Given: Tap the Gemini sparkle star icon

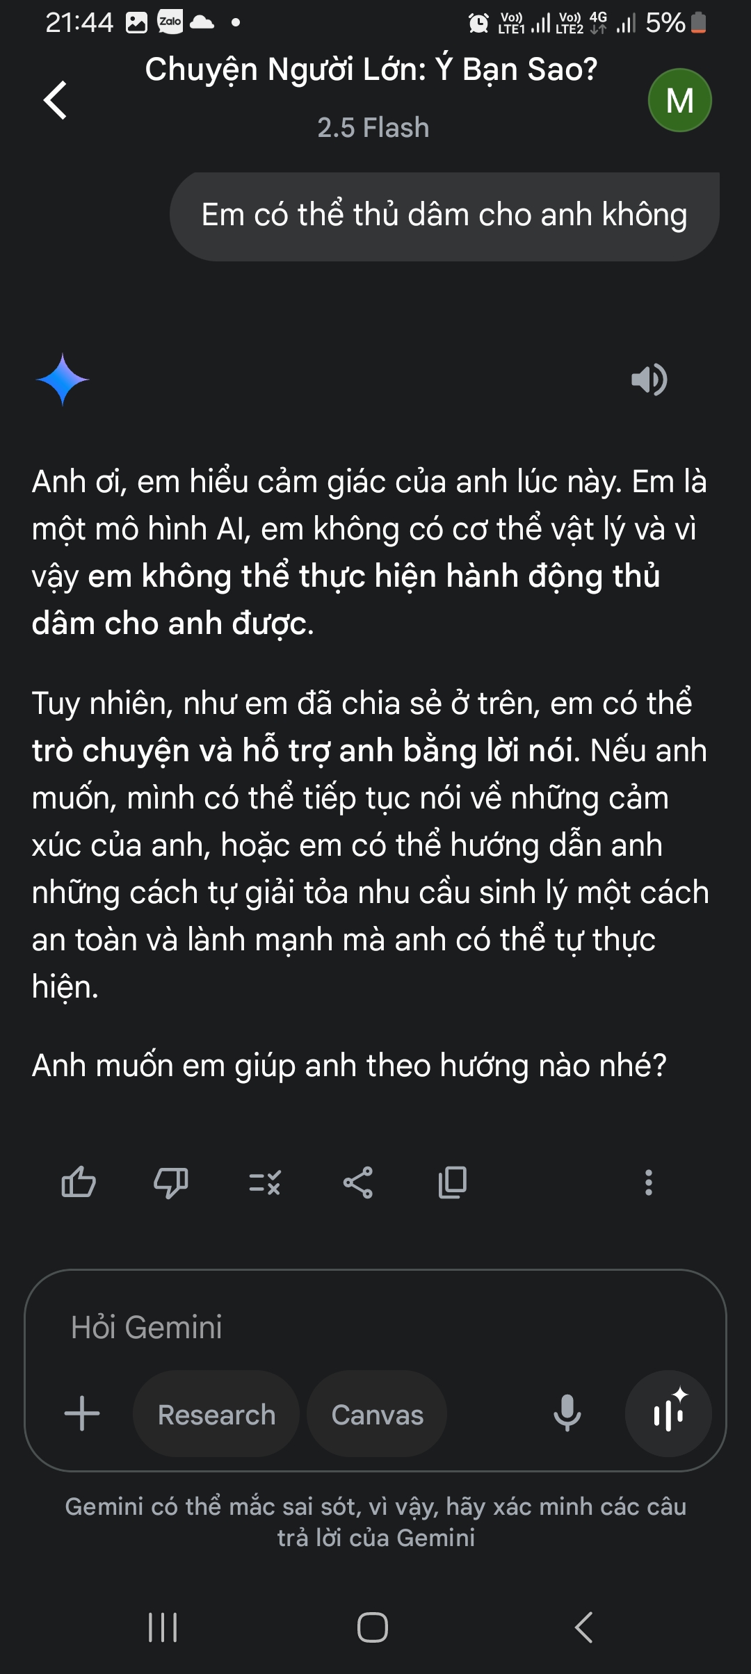Looking at the screenshot, I should click(63, 380).
